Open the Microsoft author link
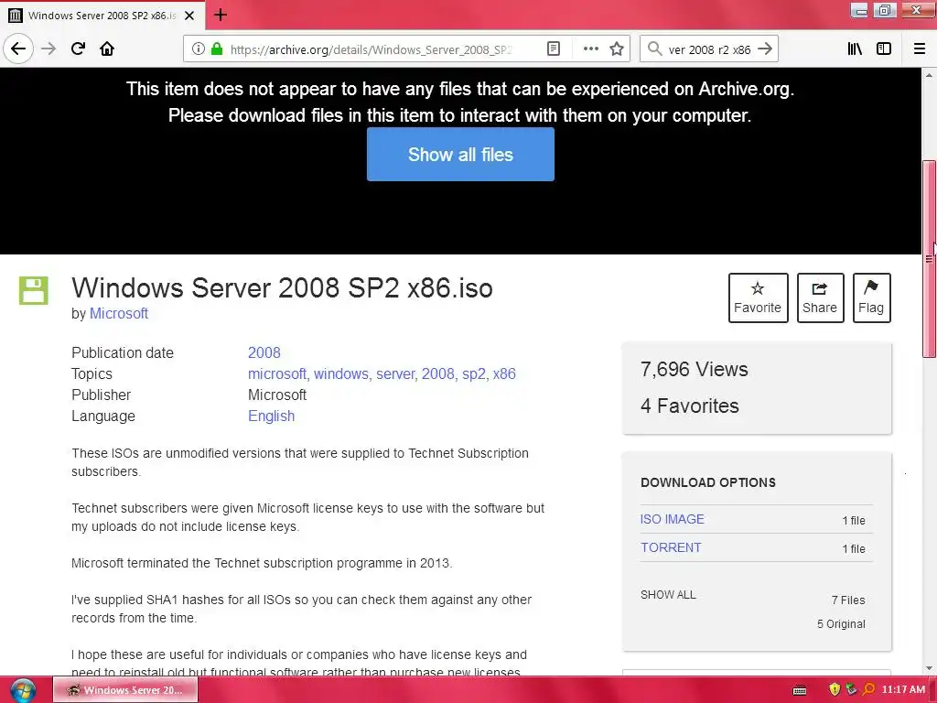This screenshot has width=937, height=703. (x=119, y=313)
